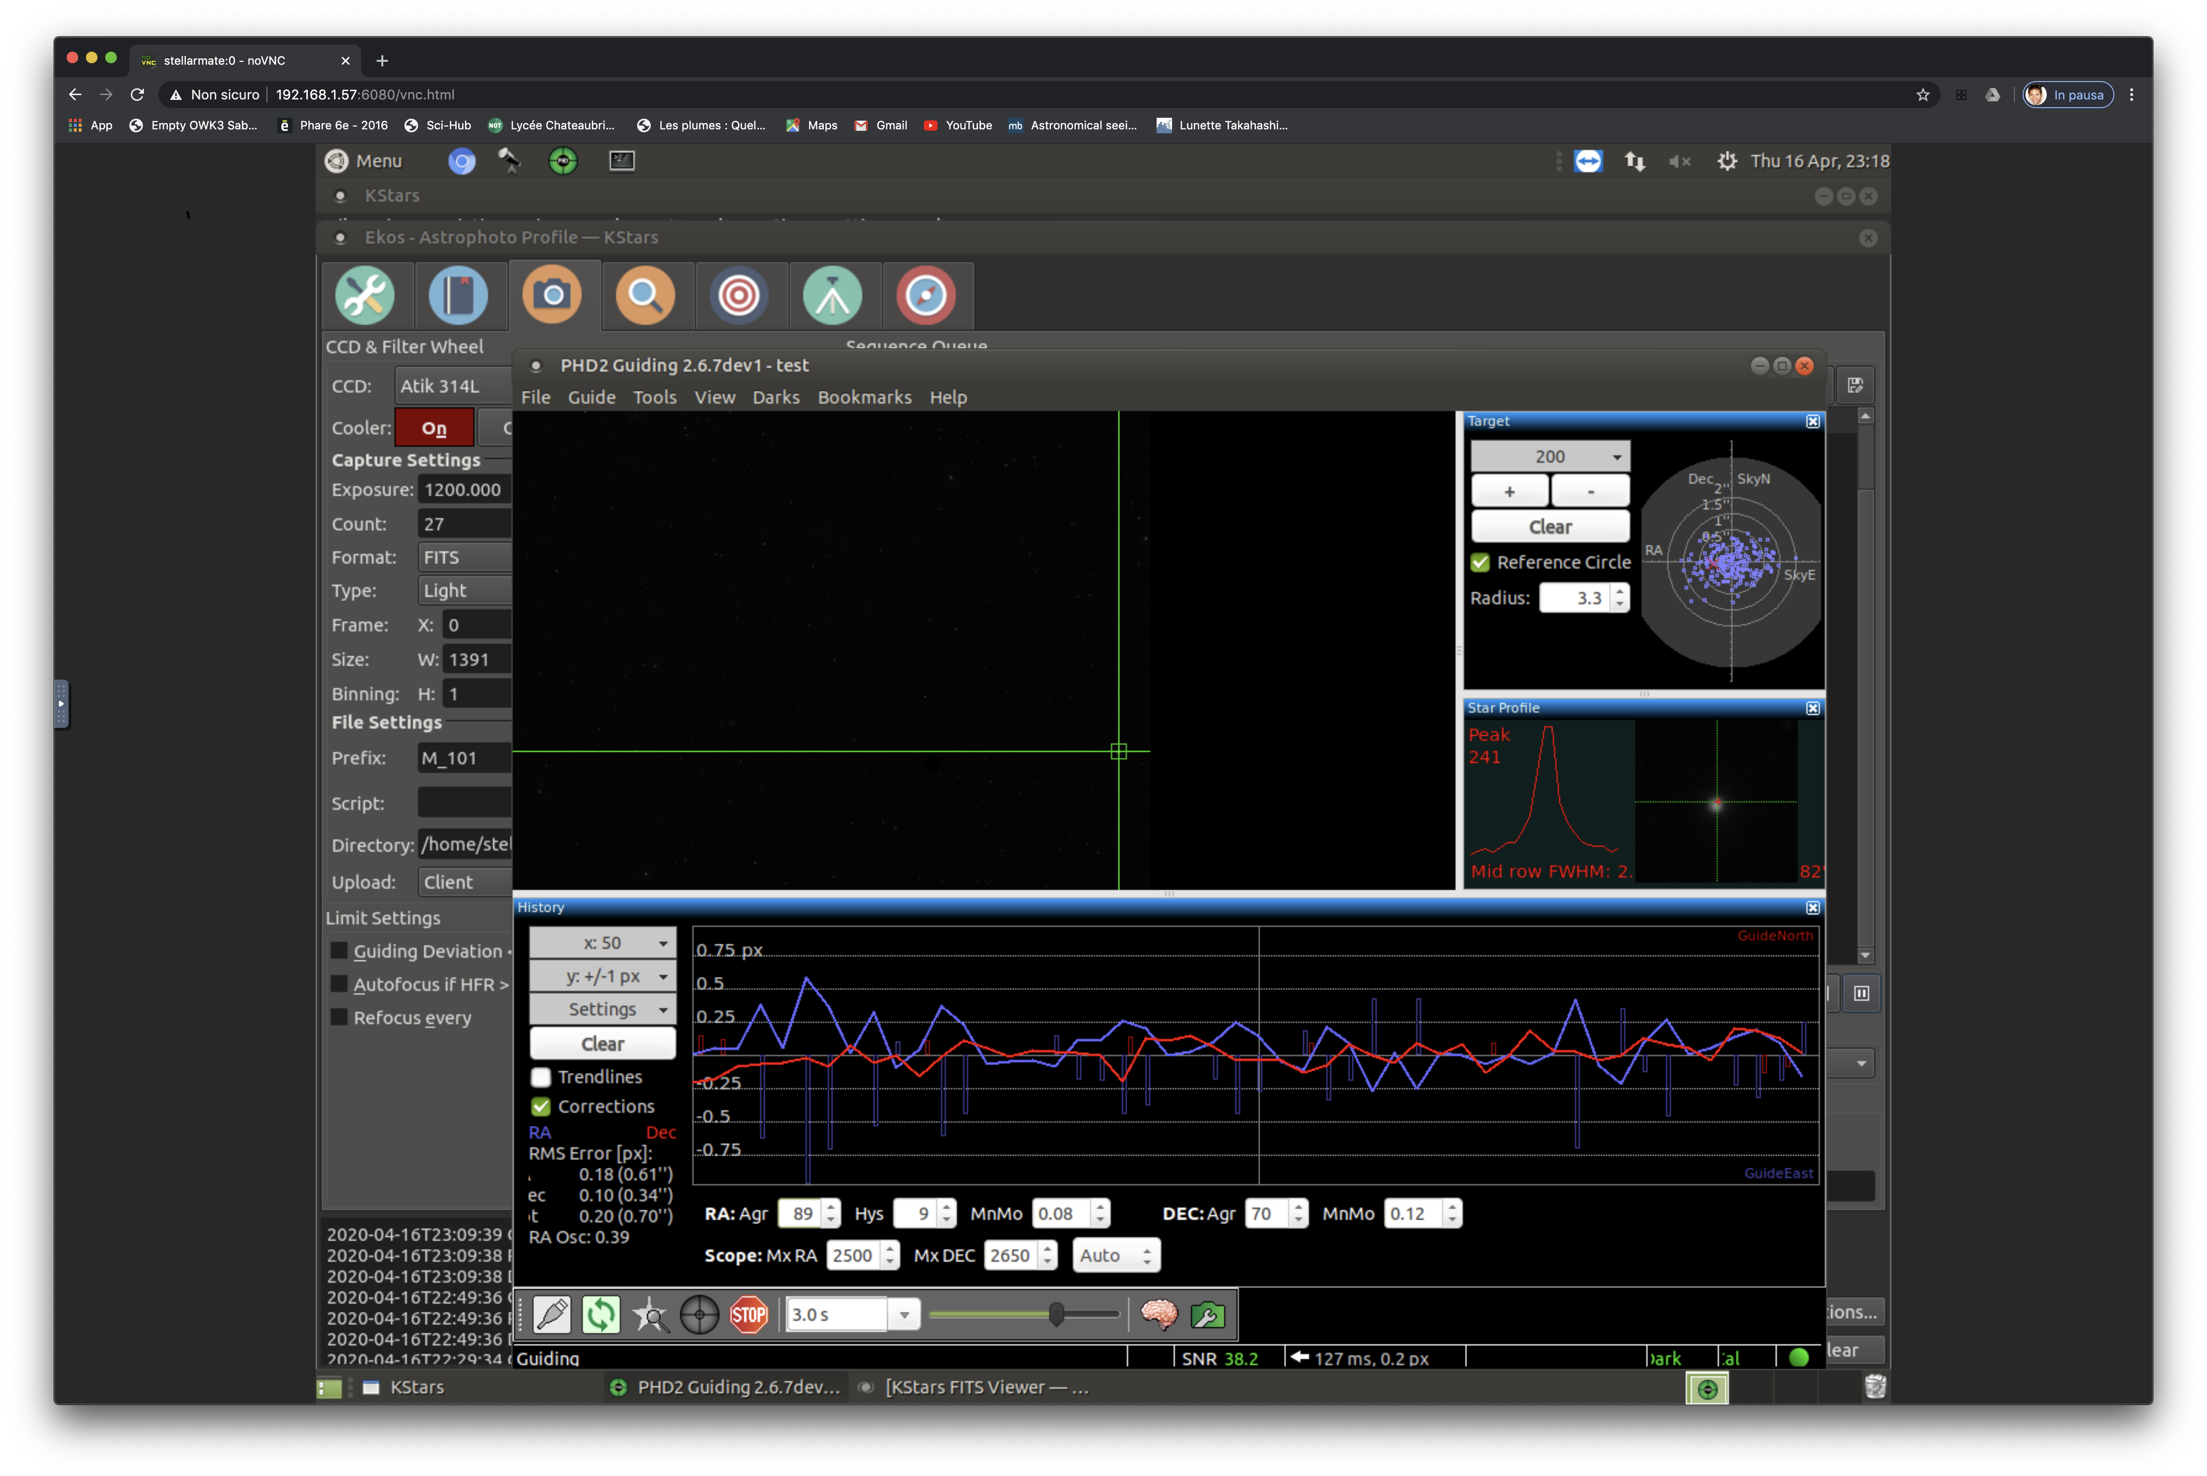This screenshot has width=2207, height=1476.
Task: Toggle the Reference Circle checkbox
Action: pos(1481,562)
